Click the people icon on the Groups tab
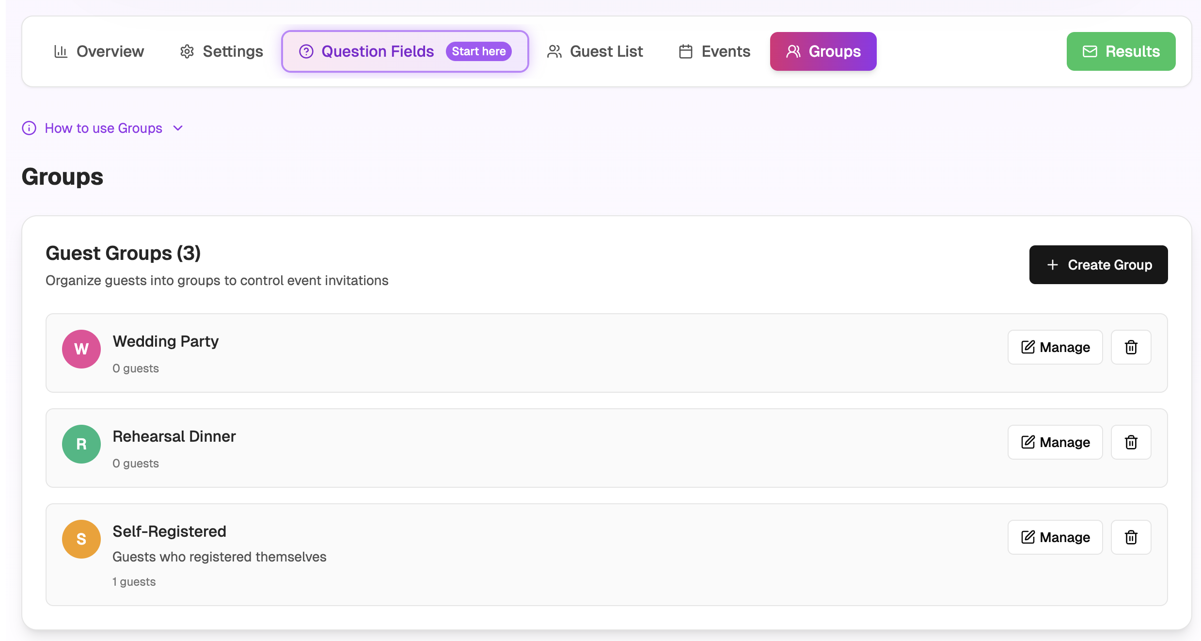 (x=793, y=51)
